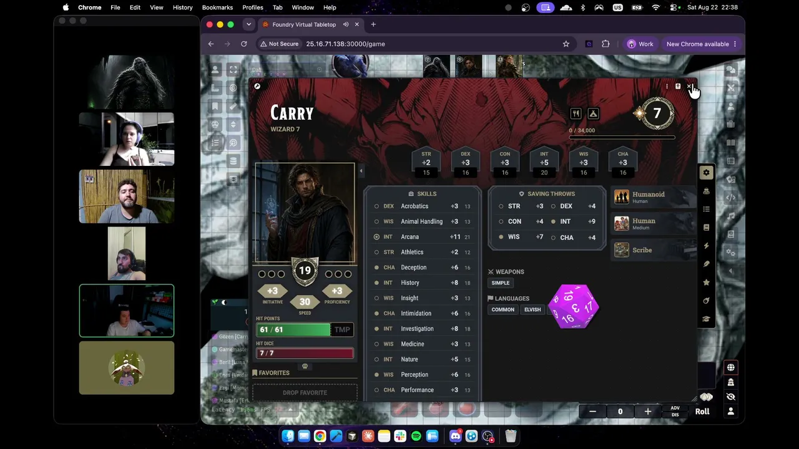Open the Details gear tab on sheet
The width and height of the screenshot is (799, 449).
point(706,173)
